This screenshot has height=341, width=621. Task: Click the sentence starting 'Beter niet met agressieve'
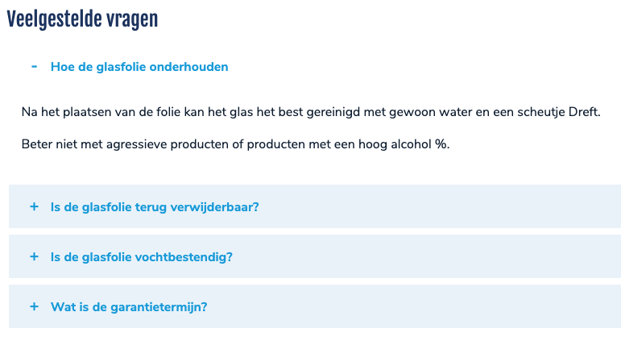pos(235,145)
